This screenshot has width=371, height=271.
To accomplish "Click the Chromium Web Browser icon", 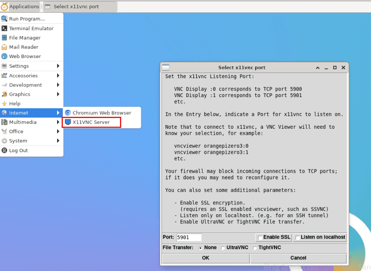I will [x=68, y=113].
